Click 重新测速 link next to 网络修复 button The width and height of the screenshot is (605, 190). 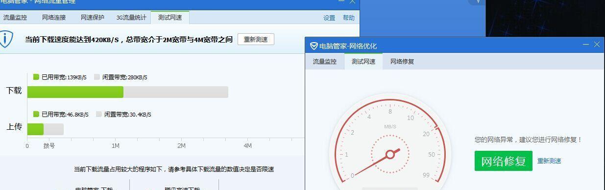click(x=549, y=161)
